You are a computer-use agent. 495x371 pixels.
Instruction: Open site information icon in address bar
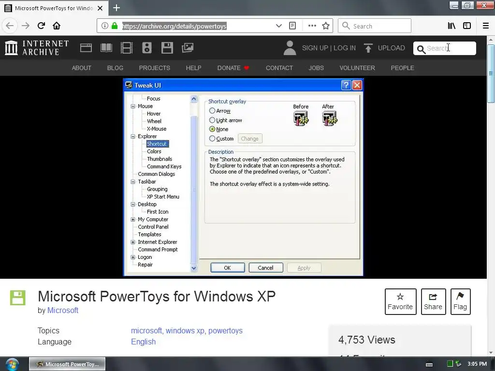(x=104, y=26)
